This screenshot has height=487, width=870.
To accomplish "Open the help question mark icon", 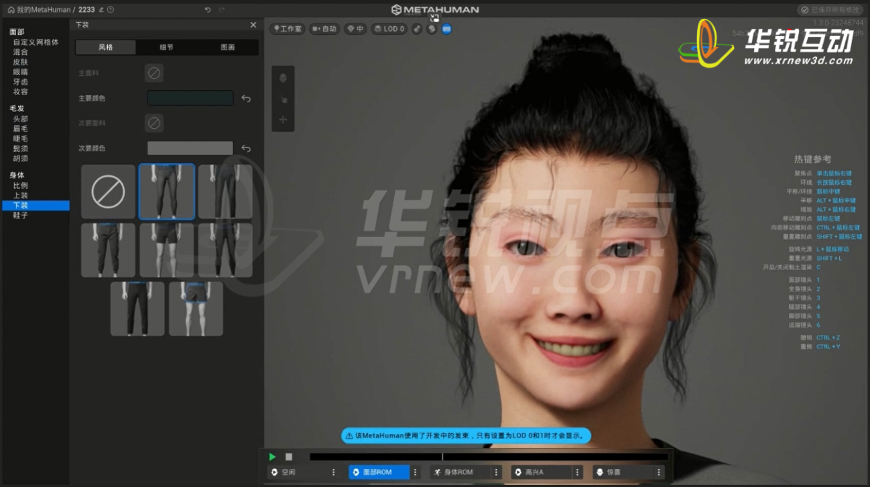I will click(111, 10).
